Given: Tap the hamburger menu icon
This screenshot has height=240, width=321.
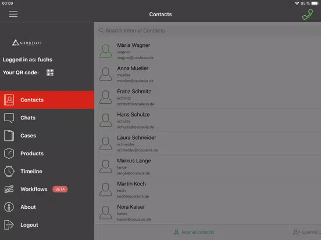Looking at the screenshot, I should point(13,14).
